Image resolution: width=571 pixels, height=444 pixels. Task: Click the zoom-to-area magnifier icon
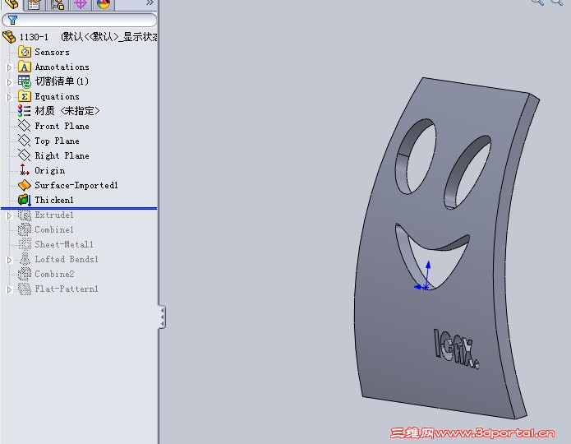click(557, 2)
